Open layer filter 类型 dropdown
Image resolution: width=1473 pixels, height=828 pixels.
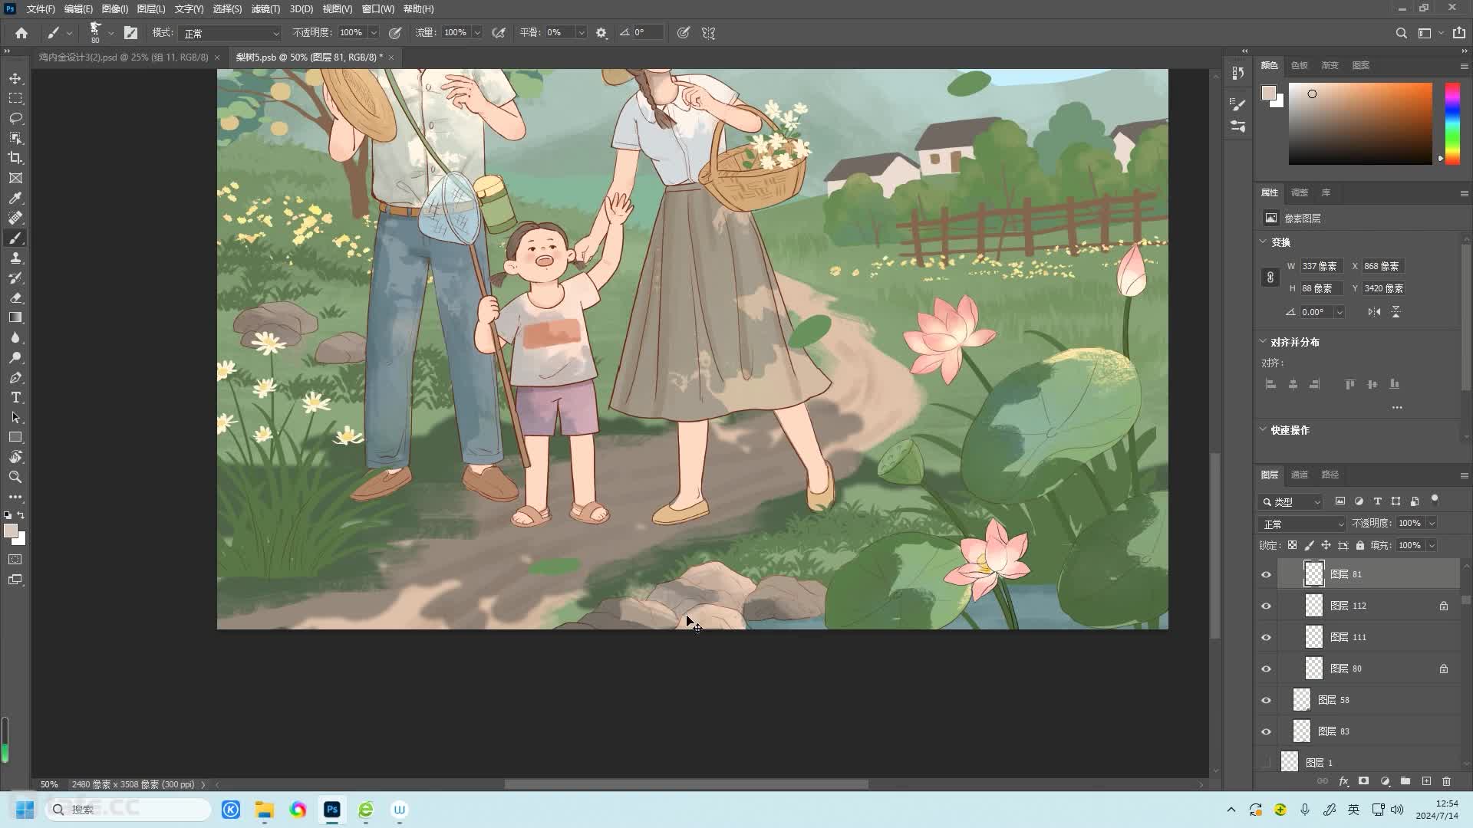coord(1291,502)
